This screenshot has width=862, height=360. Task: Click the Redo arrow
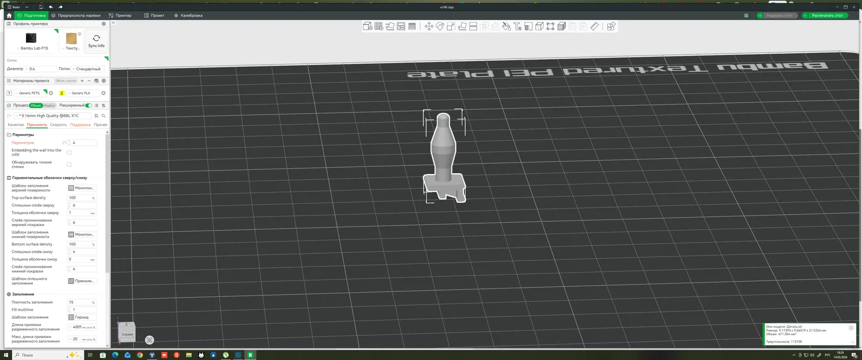[x=60, y=7]
